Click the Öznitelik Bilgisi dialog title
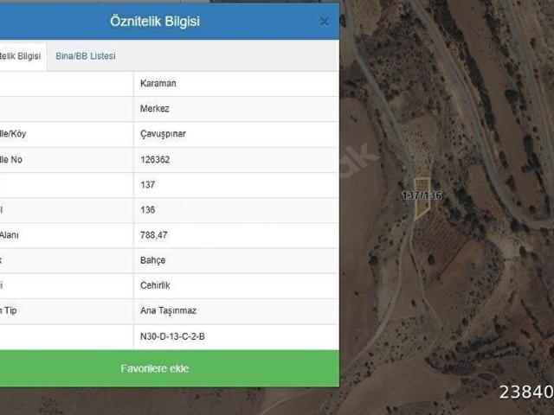The height and width of the screenshot is (415, 554). [x=155, y=22]
